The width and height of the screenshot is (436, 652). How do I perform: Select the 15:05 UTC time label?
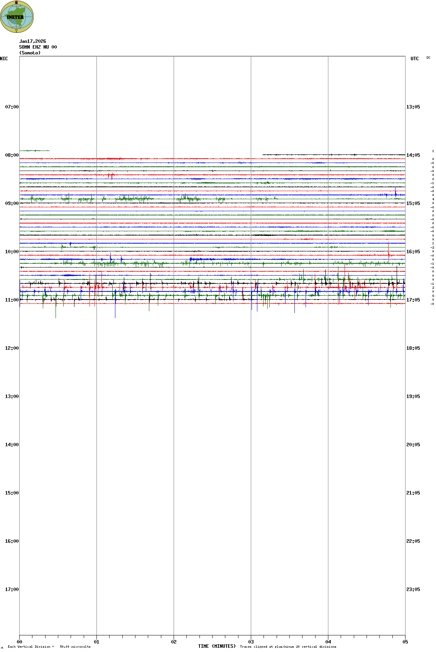pyautogui.click(x=413, y=203)
